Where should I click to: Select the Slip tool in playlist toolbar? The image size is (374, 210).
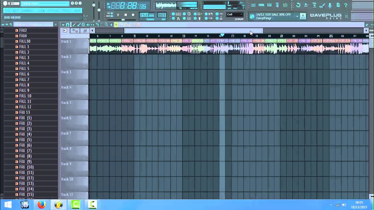pyautogui.click(x=92, y=25)
